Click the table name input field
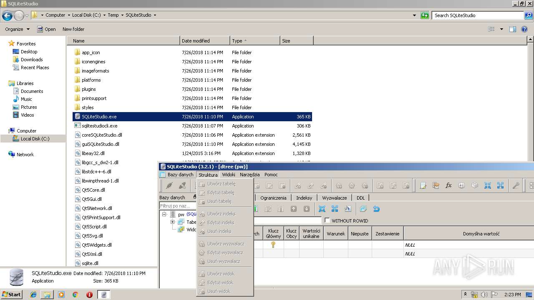 [x=288, y=221]
